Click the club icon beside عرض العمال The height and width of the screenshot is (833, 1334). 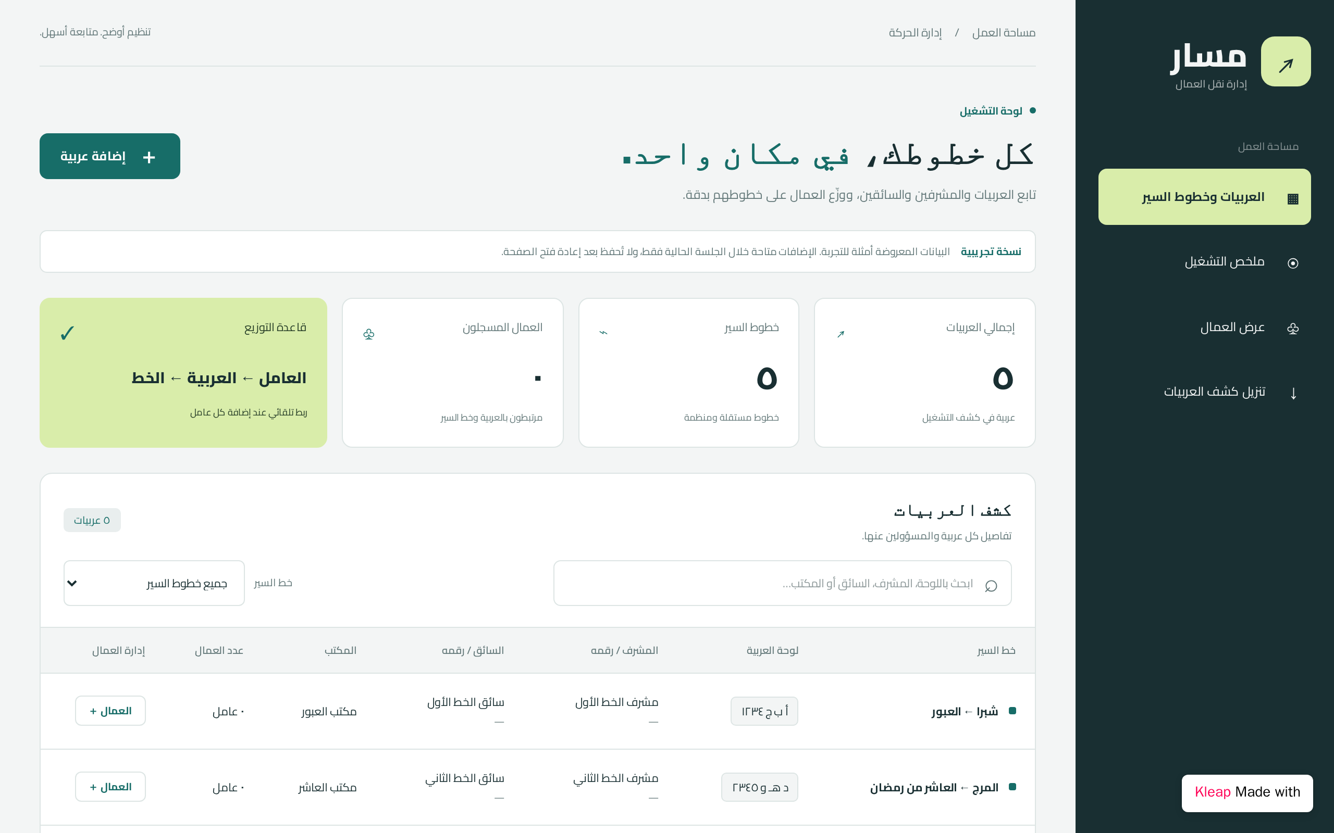point(1293,329)
